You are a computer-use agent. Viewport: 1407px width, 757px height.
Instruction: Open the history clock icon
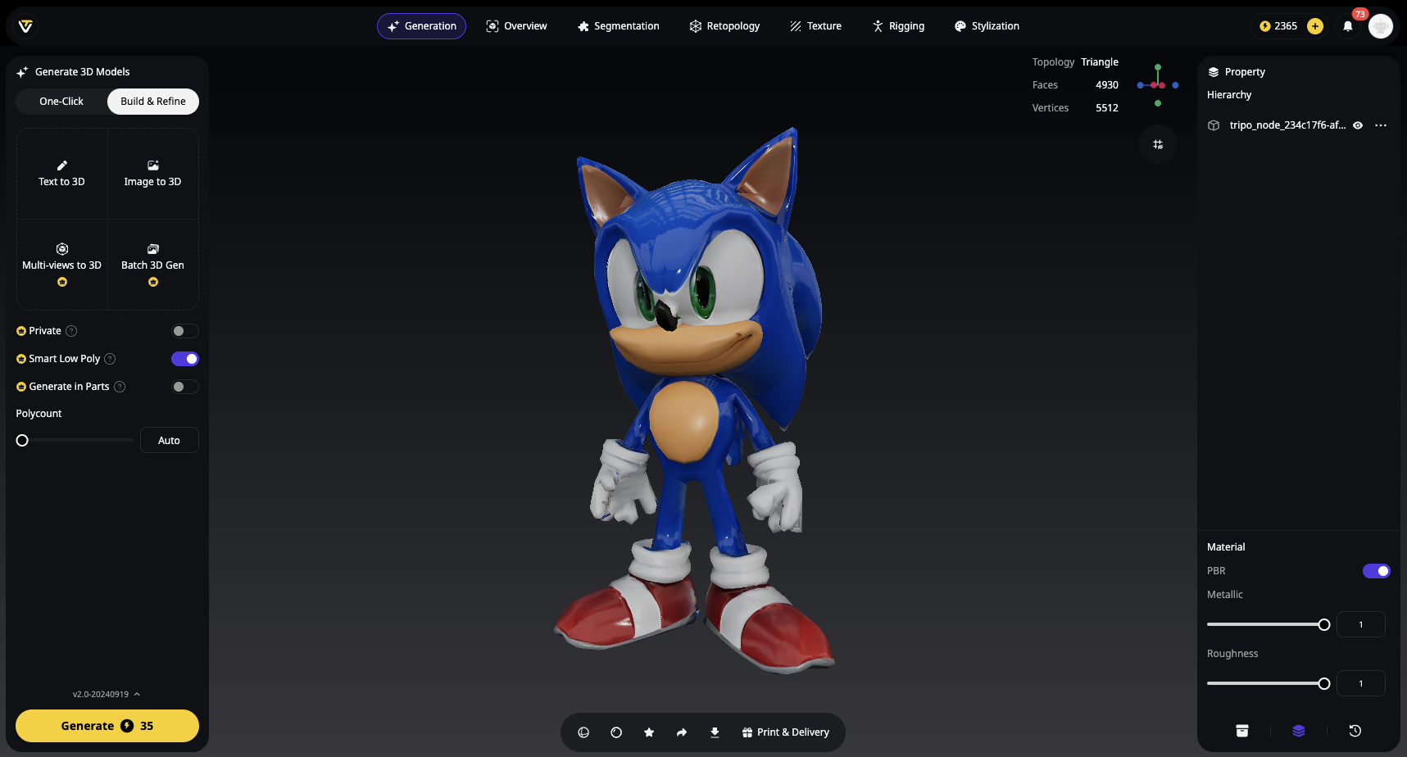(x=1355, y=731)
